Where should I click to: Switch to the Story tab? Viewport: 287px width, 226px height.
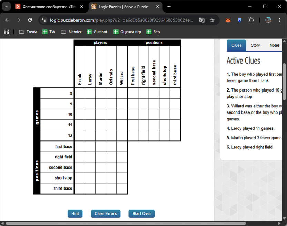[x=255, y=45]
